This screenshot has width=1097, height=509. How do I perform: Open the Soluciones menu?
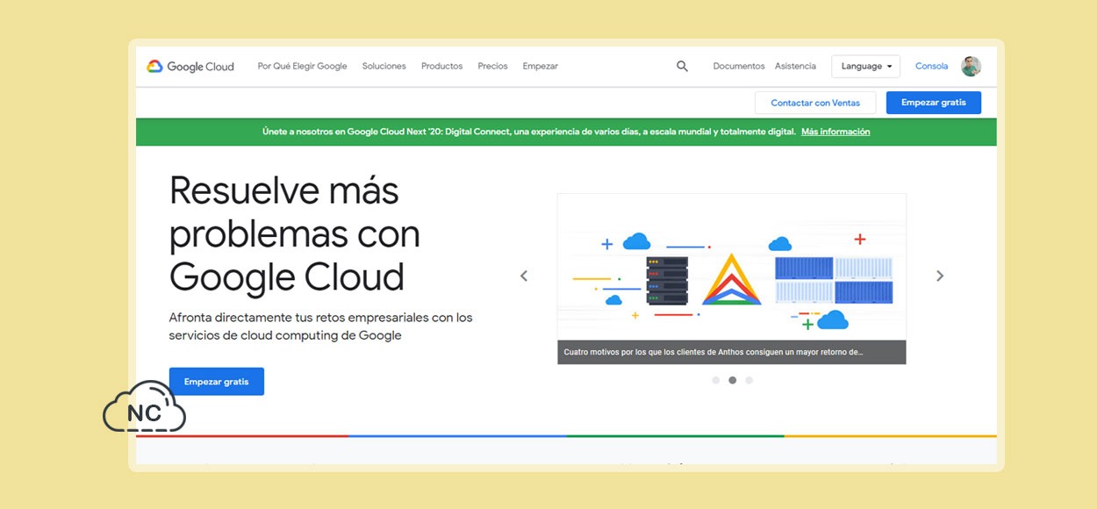pos(384,67)
